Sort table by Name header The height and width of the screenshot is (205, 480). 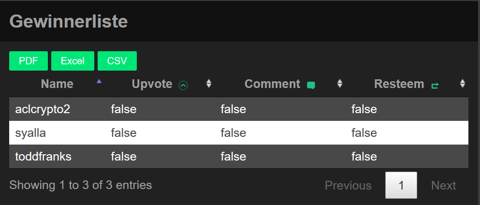tap(57, 84)
